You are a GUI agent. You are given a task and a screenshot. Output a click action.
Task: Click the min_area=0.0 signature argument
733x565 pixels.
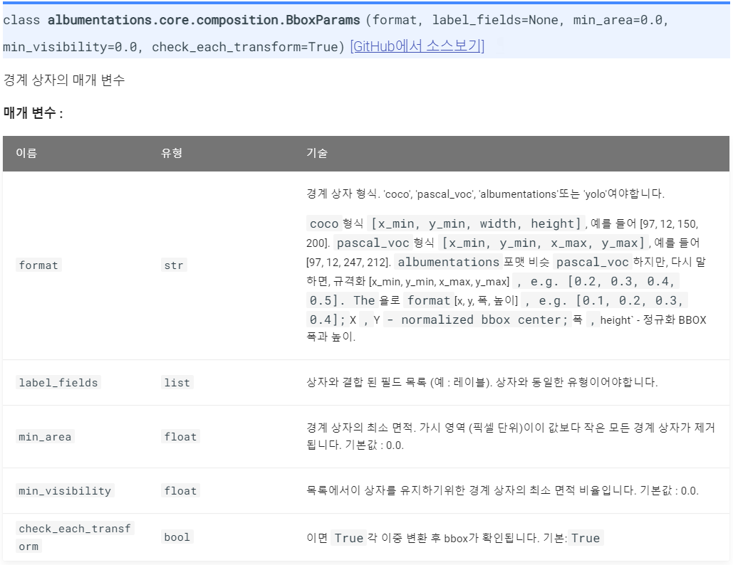tap(618, 20)
